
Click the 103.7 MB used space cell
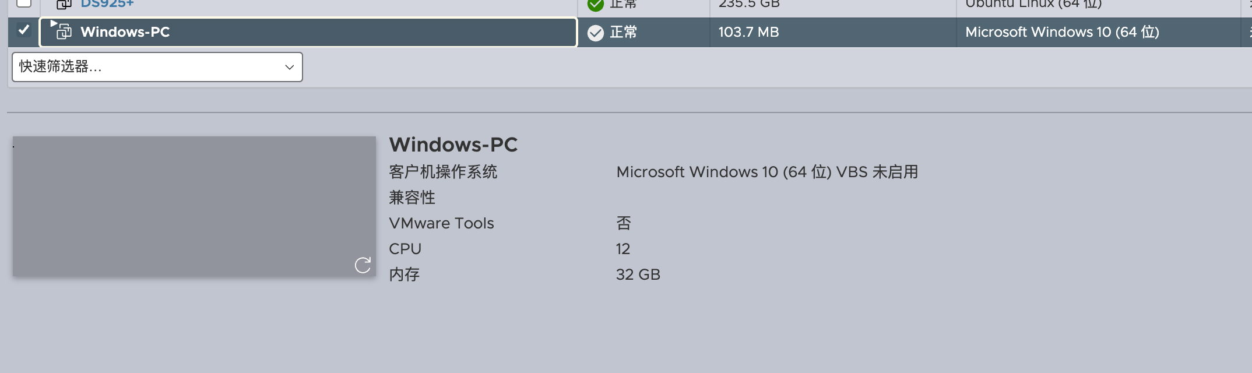click(x=748, y=32)
